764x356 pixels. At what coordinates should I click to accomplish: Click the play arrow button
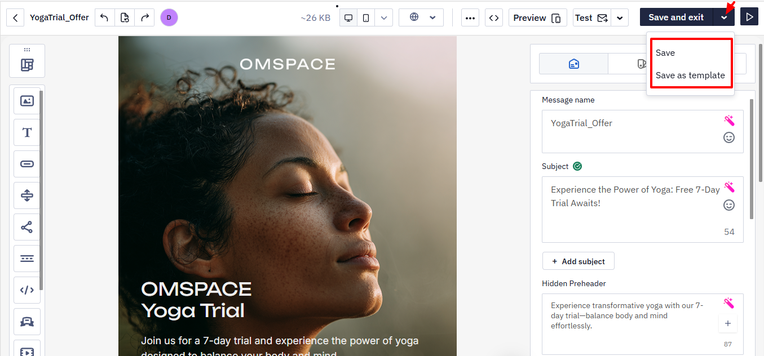click(x=749, y=17)
